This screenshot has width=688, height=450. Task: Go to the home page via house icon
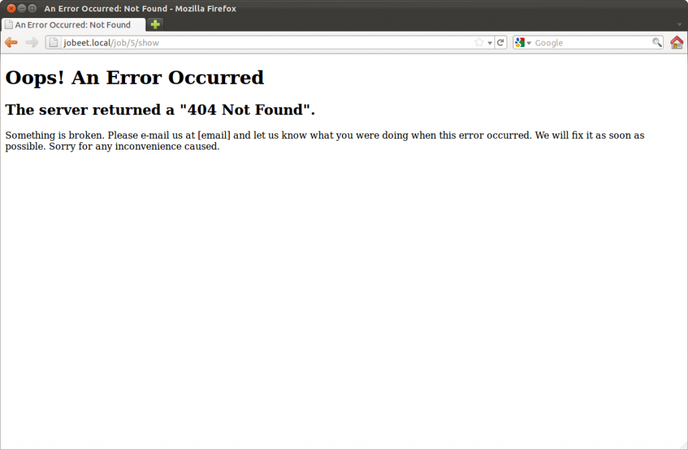pyautogui.click(x=677, y=42)
